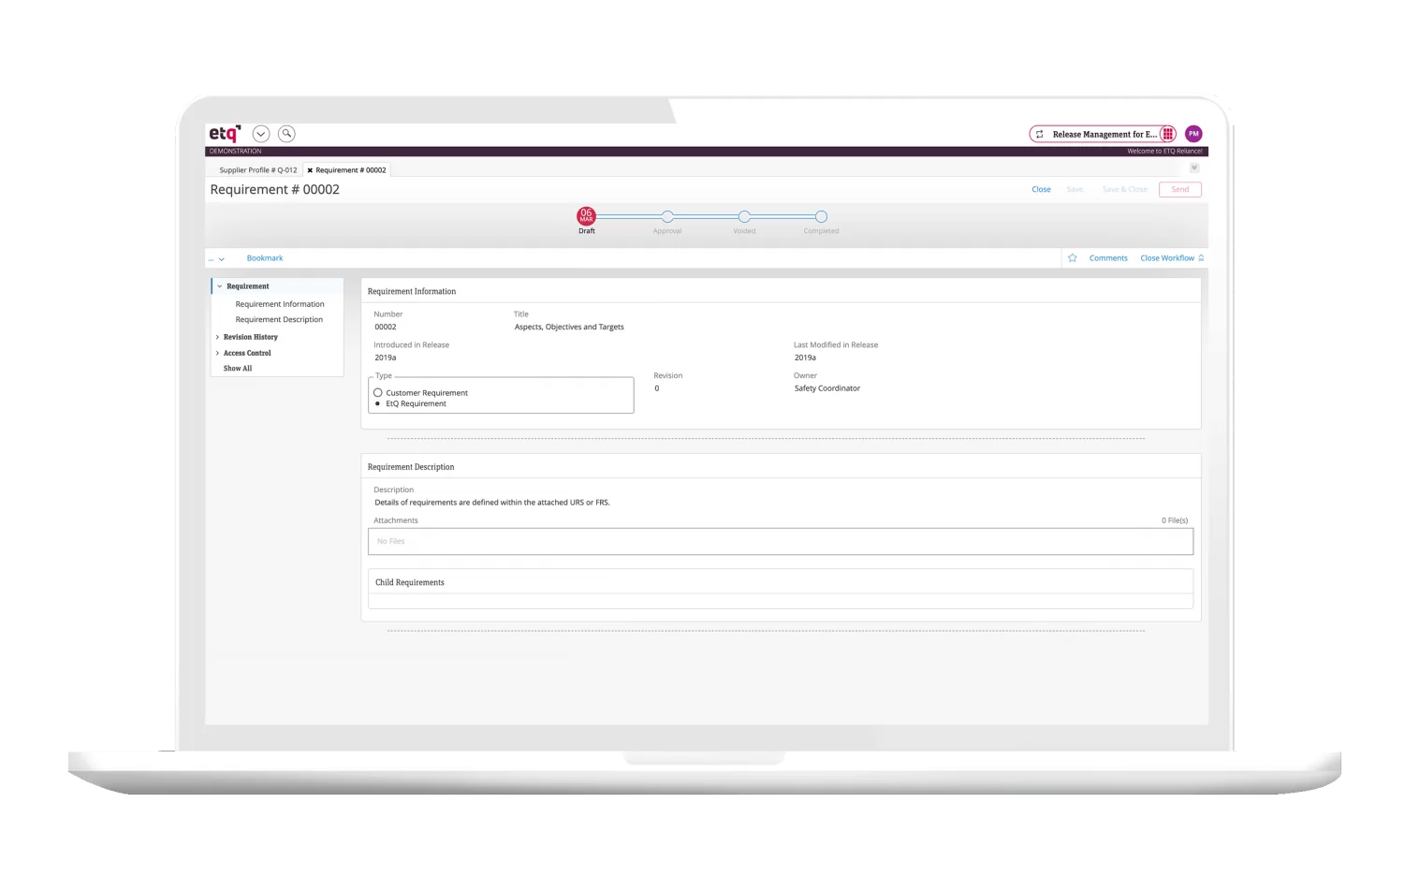Screen dimensions: 1404x890
Task: Click the Comments link
Action: pos(1108,258)
